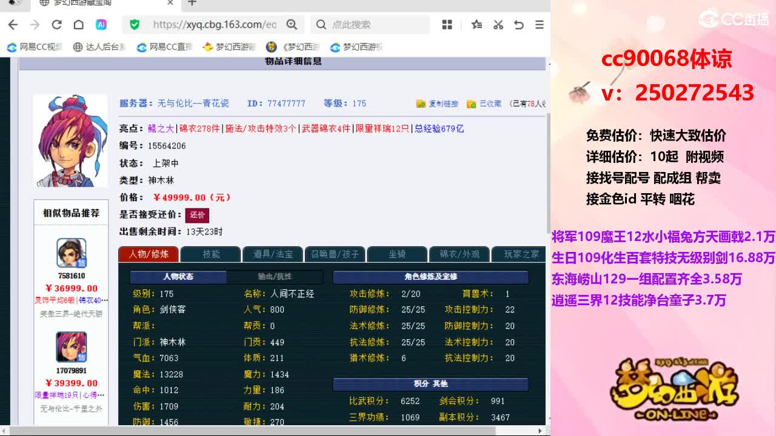776x436 pixels.
Task: Click the address bar URL field
Action: click(x=215, y=25)
